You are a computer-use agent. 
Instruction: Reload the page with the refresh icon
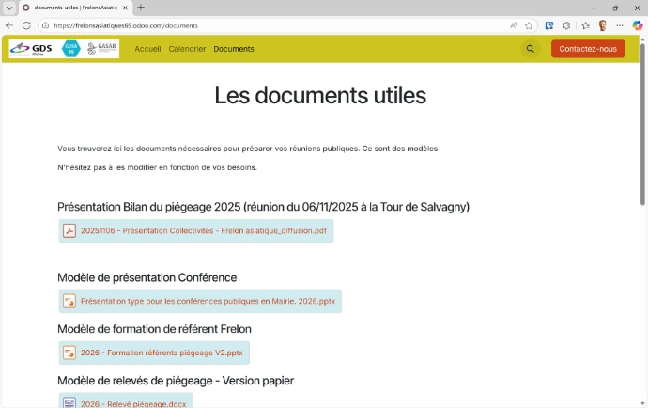click(26, 25)
